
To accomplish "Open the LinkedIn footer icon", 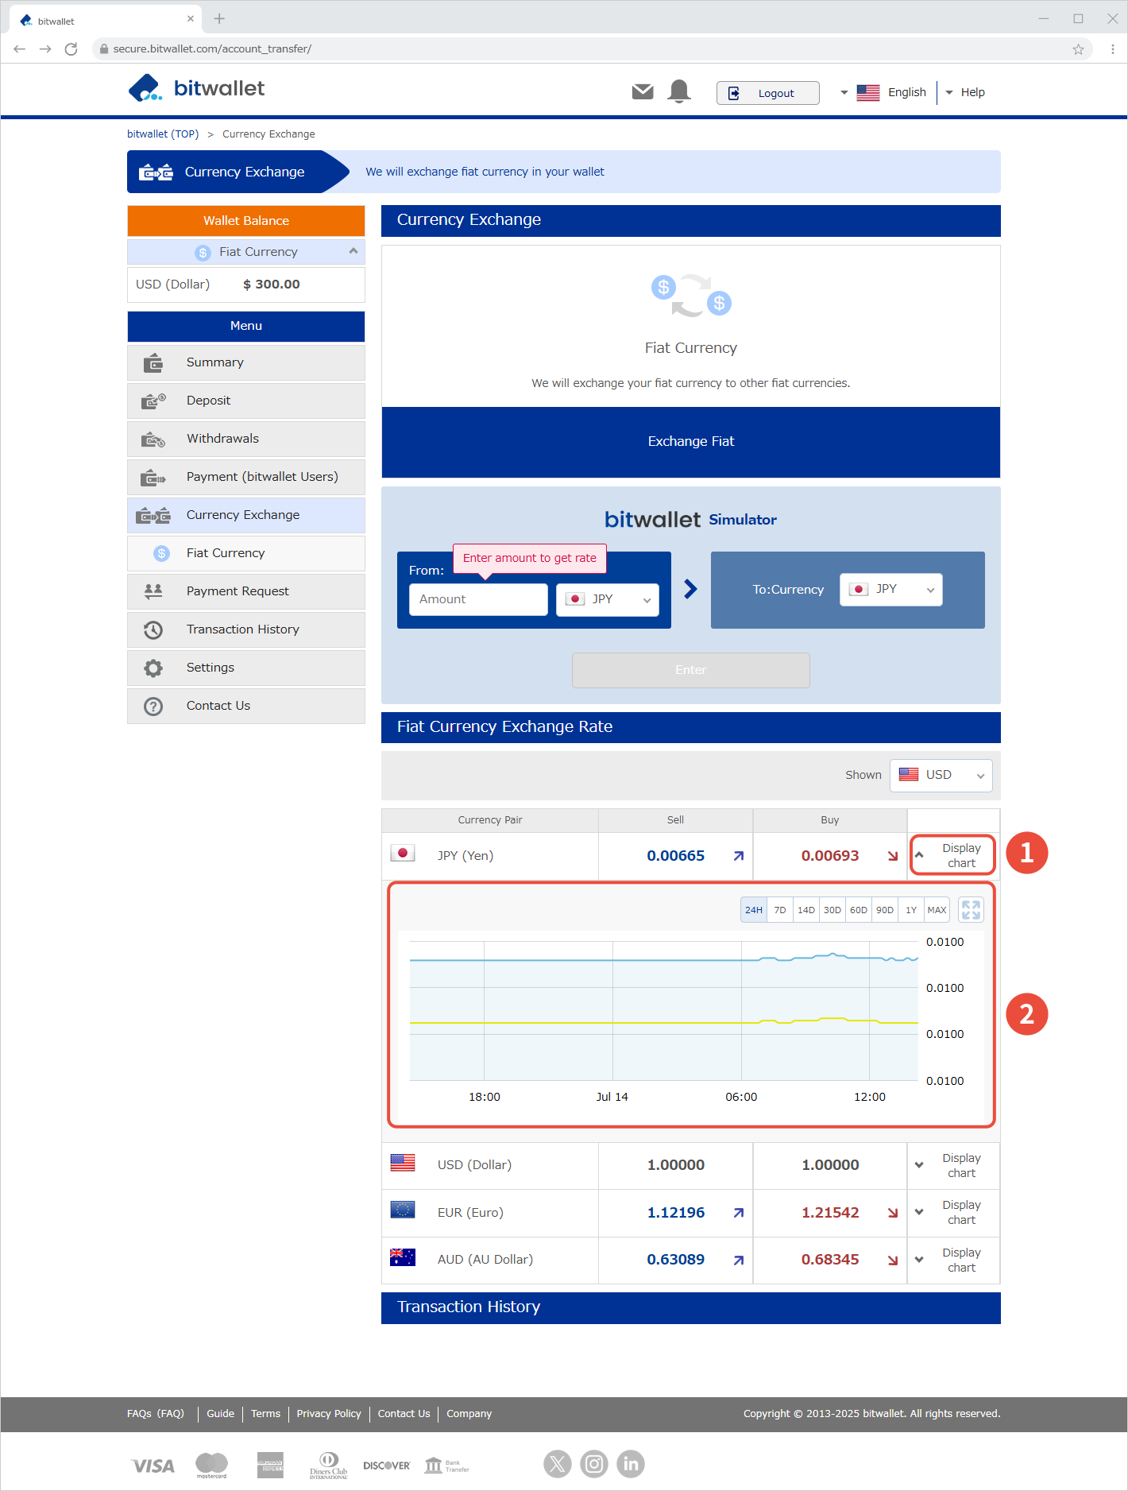I will 631,1463.
